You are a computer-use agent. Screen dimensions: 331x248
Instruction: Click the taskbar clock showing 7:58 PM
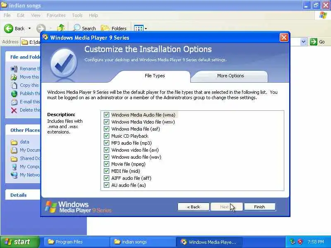316,242
